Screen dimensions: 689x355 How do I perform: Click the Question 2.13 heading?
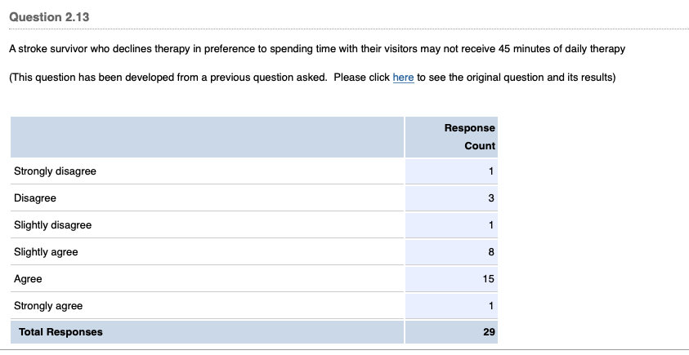[48, 18]
